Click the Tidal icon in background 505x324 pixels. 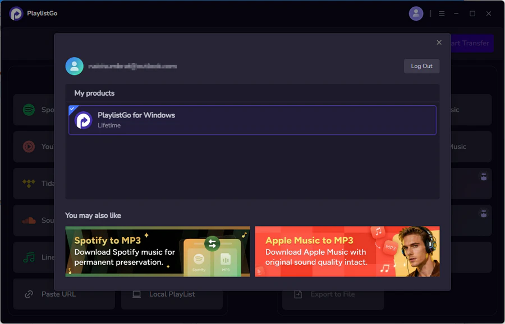pos(29,184)
